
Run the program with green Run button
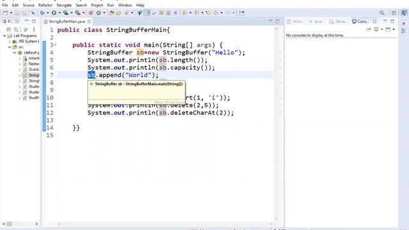click(x=54, y=13)
